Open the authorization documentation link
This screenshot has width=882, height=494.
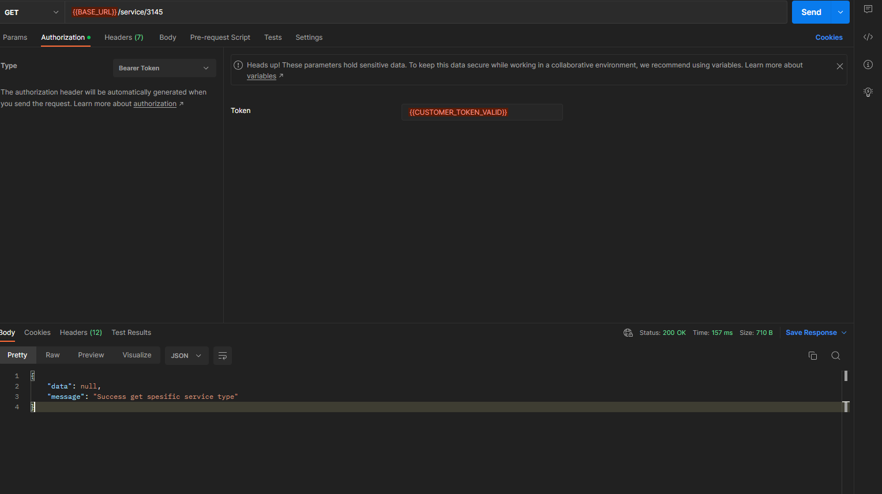click(x=155, y=103)
